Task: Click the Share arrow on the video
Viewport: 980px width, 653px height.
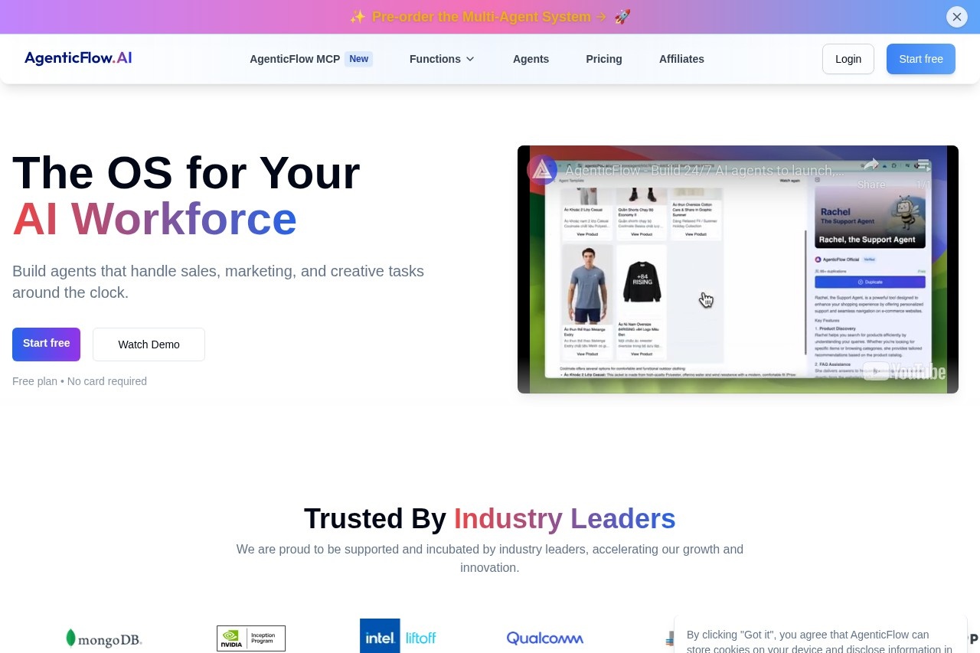Action: coord(871,165)
